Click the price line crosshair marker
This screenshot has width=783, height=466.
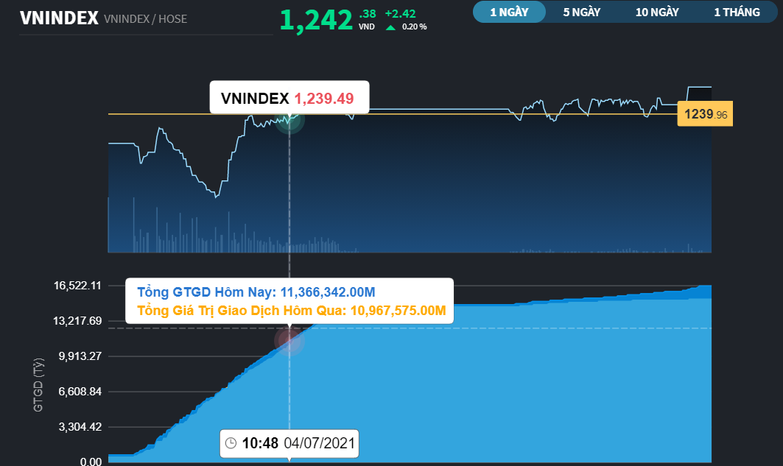[x=289, y=119]
